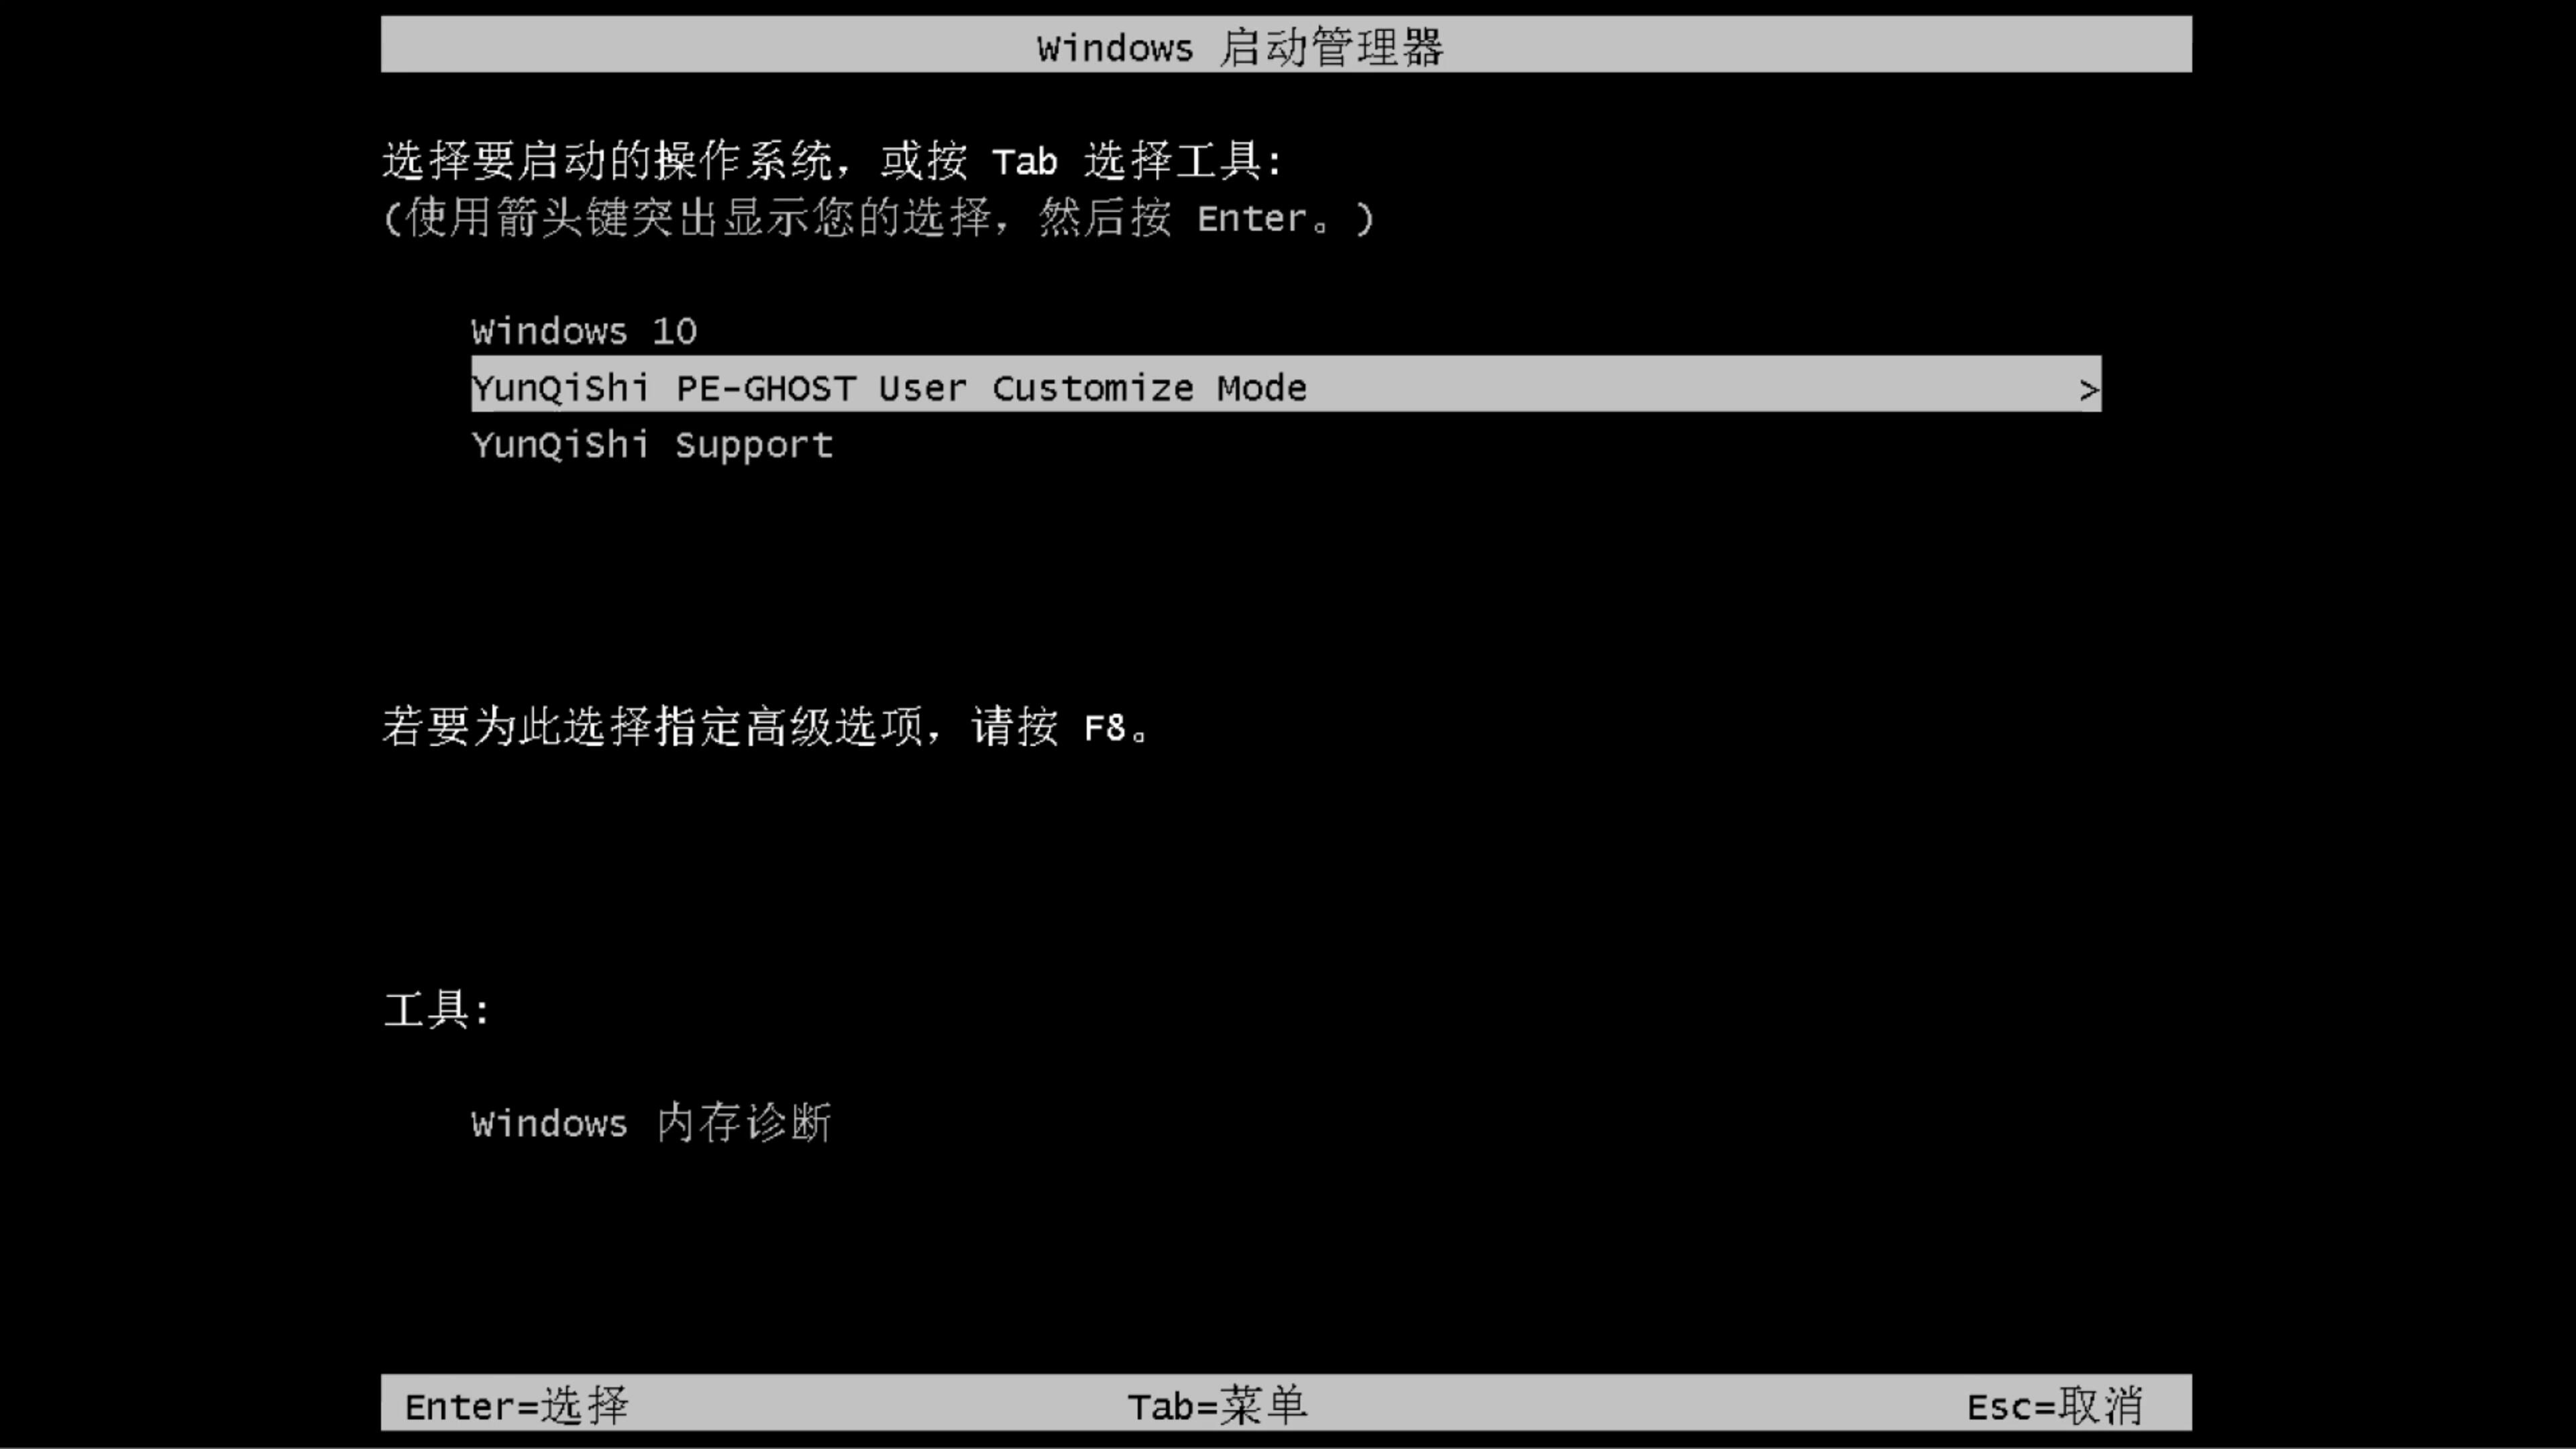Viewport: 2576px width, 1449px height.
Task: Select Windows 10 boot option
Action: pyautogui.click(x=582, y=329)
